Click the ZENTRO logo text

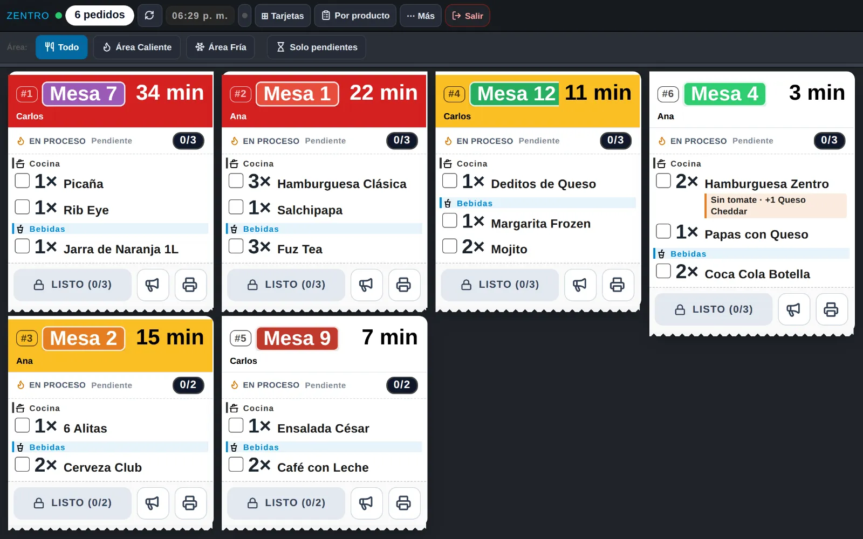pos(28,16)
